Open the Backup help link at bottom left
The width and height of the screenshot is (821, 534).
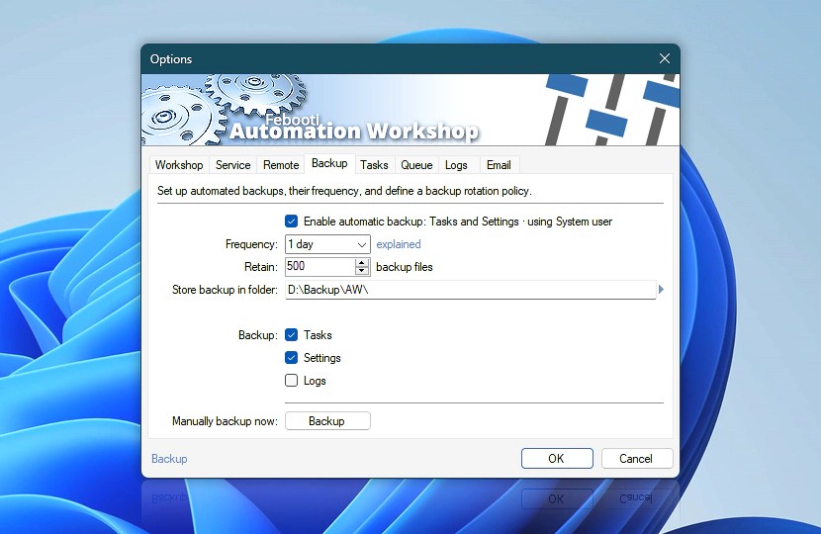click(169, 459)
